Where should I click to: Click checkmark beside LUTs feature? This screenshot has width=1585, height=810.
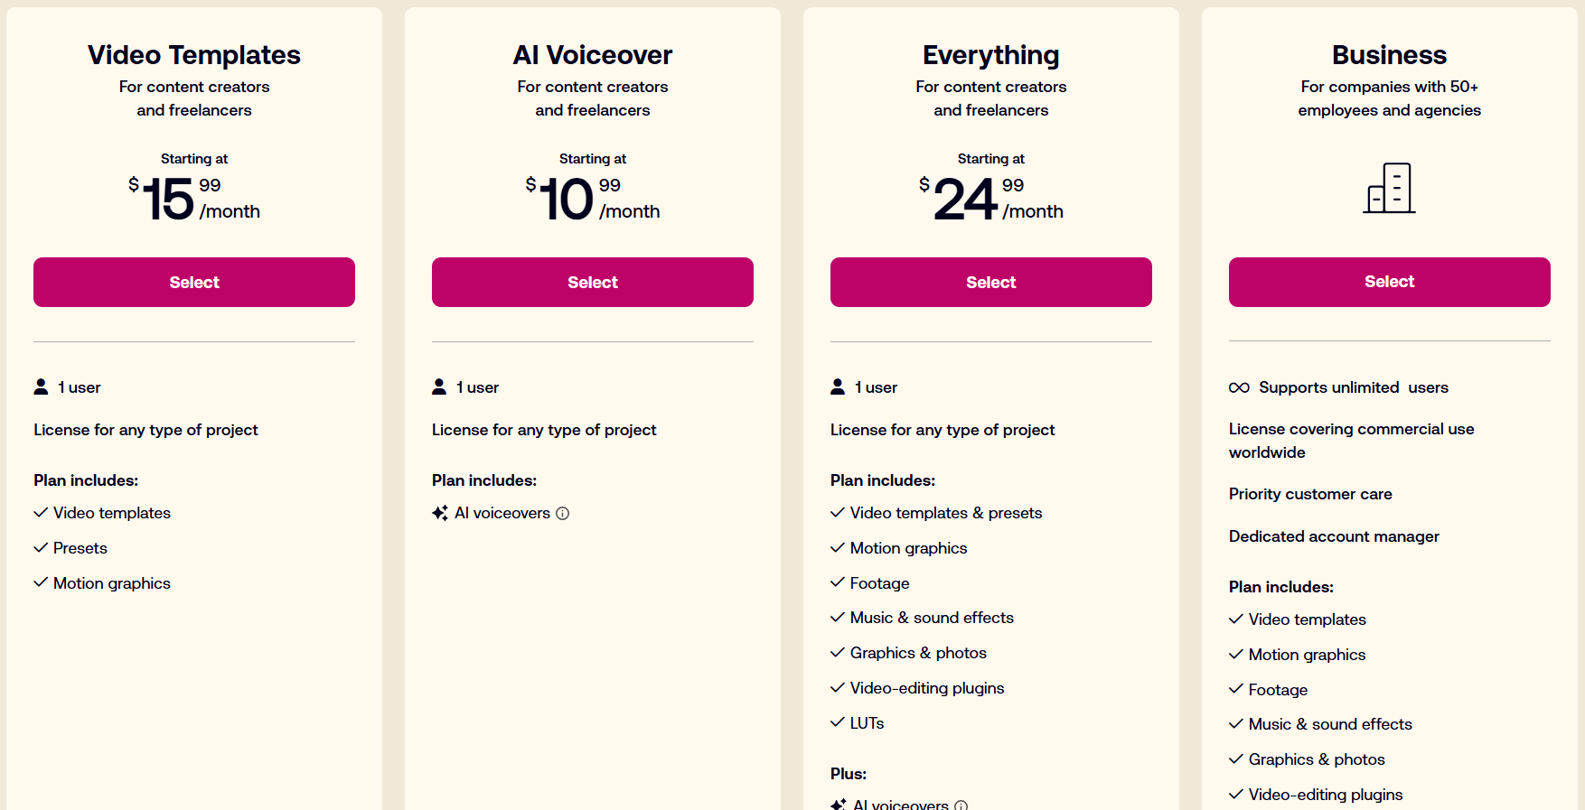tap(838, 723)
